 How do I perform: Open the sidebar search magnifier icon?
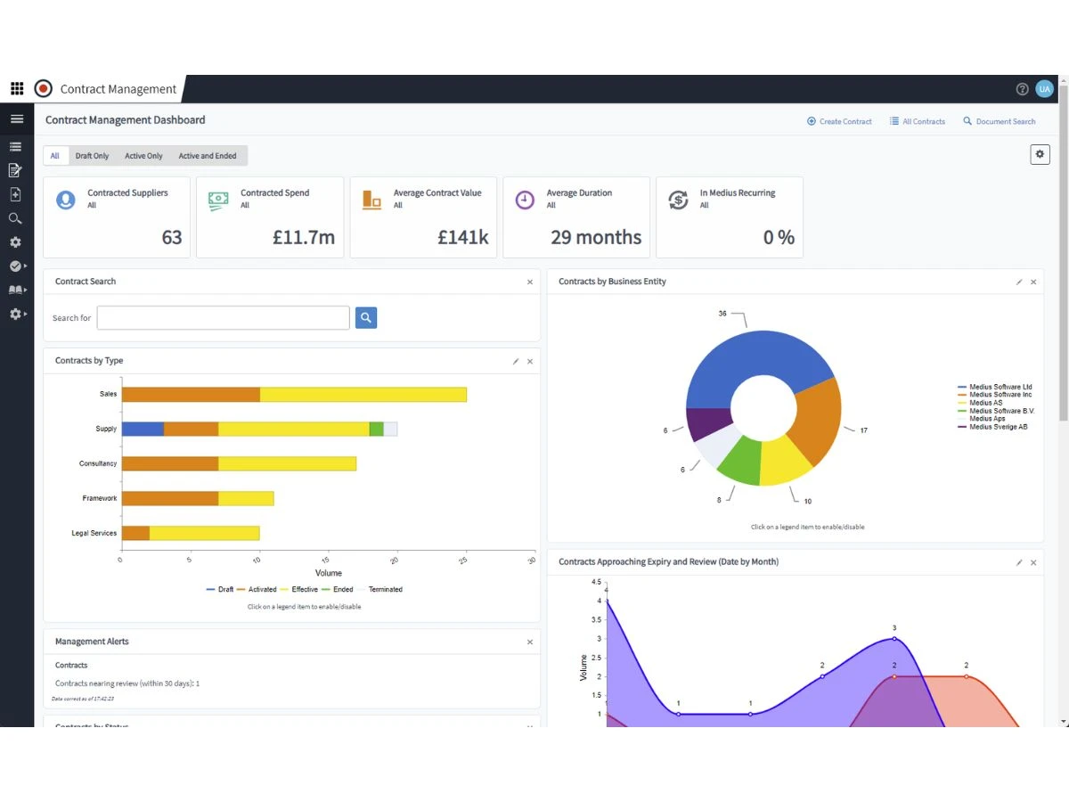click(x=15, y=218)
